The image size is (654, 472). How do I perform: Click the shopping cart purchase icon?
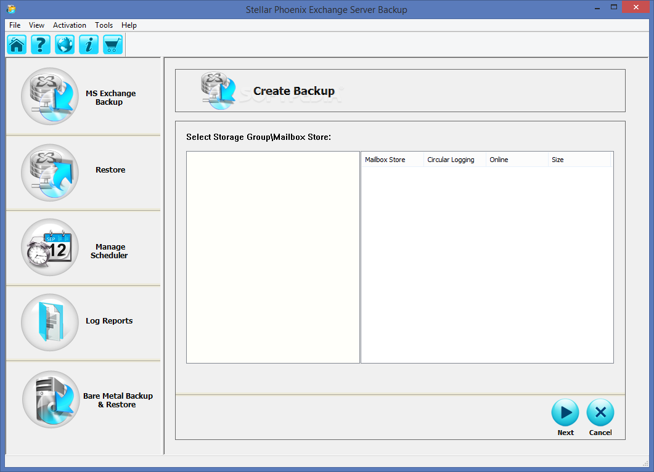click(113, 44)
